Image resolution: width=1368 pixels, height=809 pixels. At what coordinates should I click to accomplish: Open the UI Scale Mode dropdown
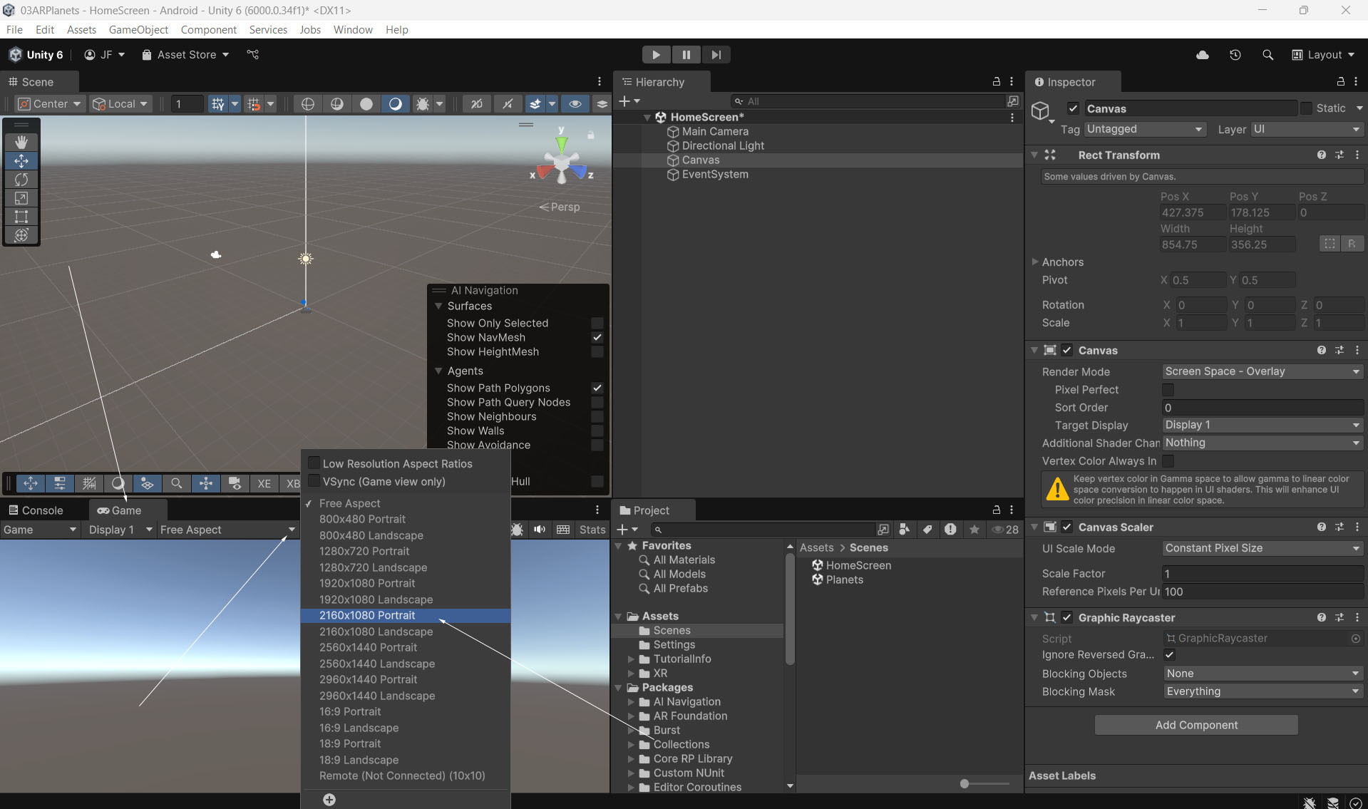1261,548
